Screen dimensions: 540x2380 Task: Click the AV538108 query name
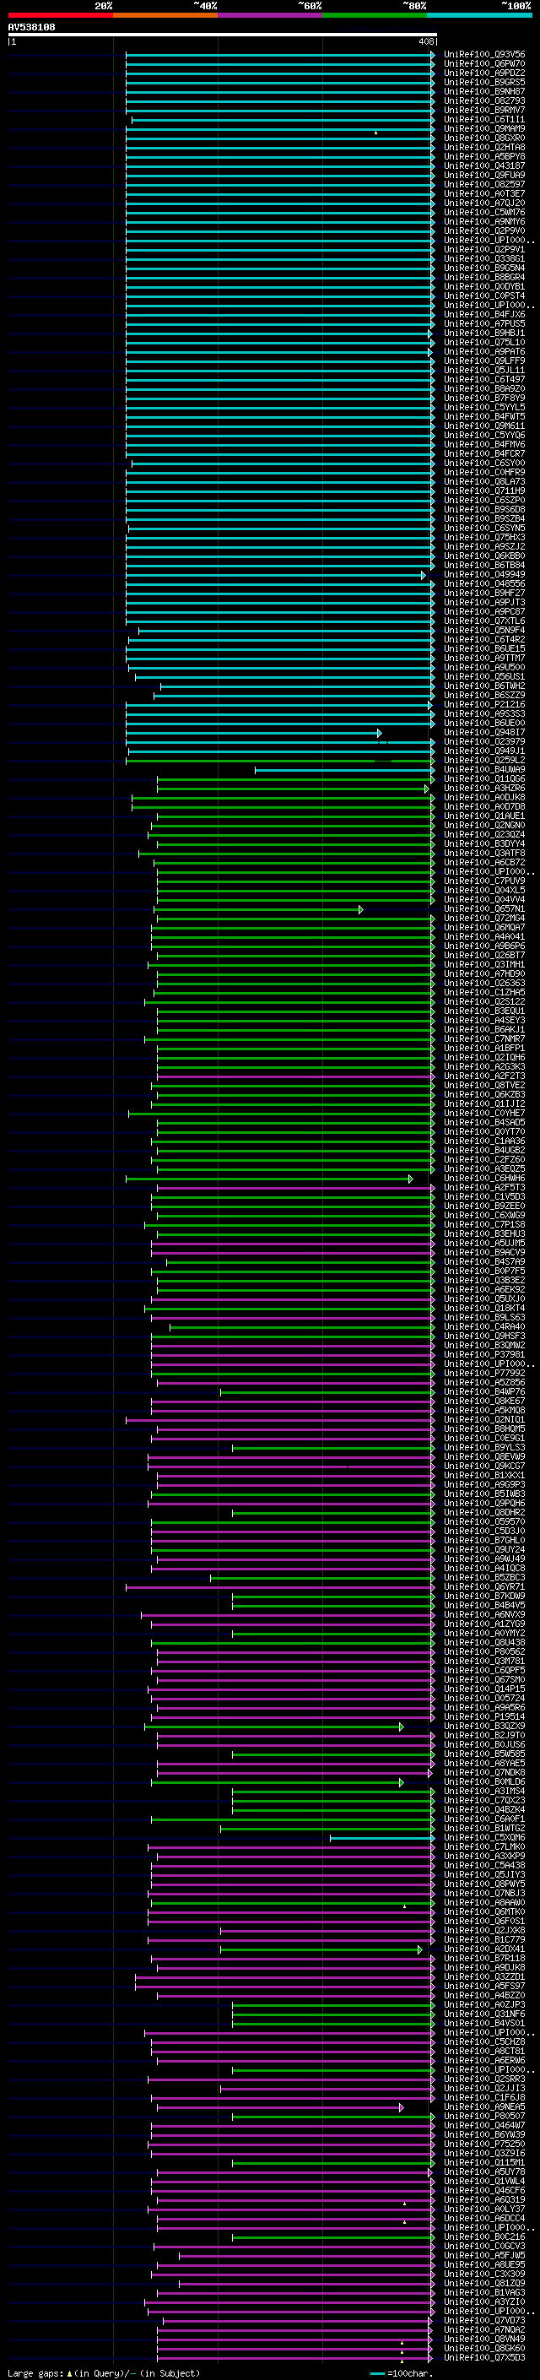(x=31, y=28)
